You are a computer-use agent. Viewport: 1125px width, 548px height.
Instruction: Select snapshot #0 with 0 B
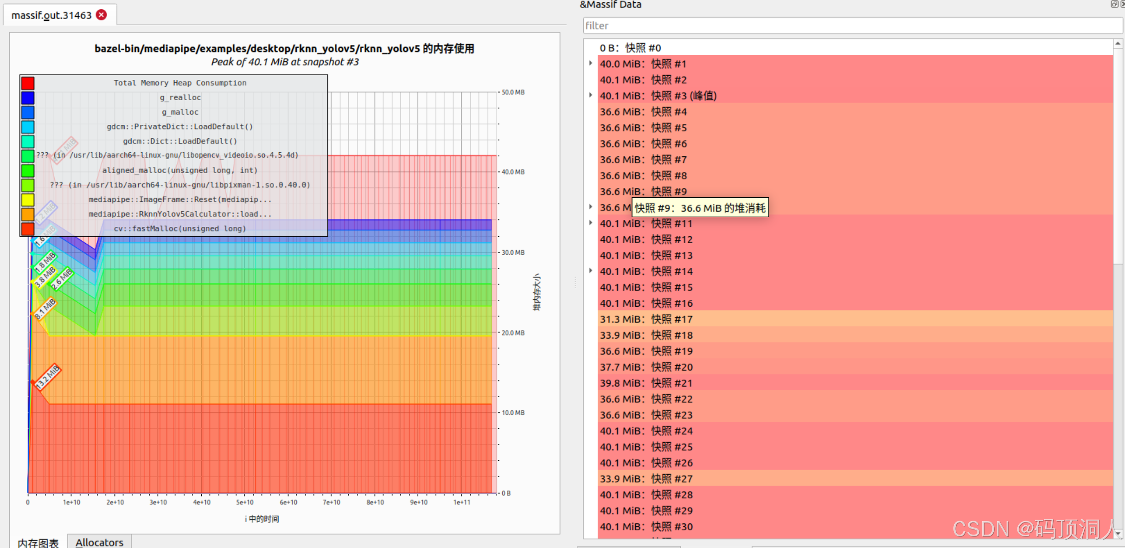[630, 48]
